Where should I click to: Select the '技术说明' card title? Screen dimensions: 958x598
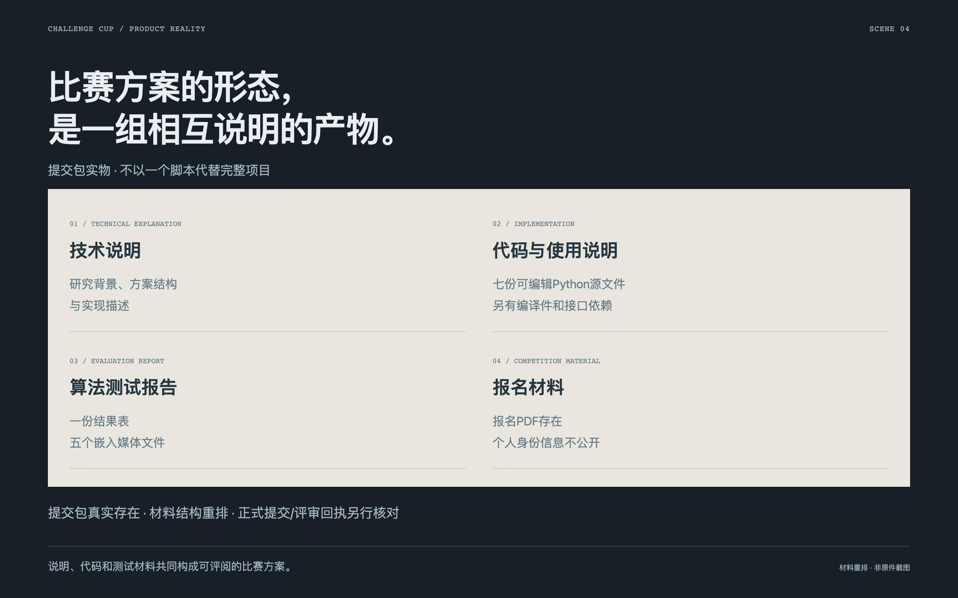tap(105, 250)
